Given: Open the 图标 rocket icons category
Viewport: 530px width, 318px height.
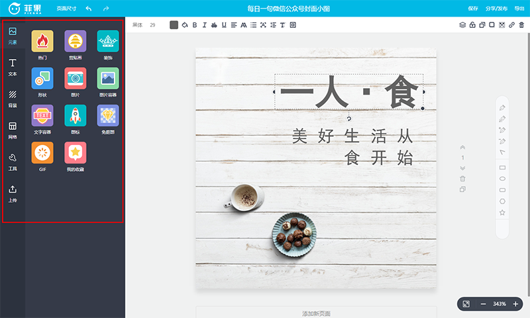Looking at the screenshot, I should (x=75, y=115).
